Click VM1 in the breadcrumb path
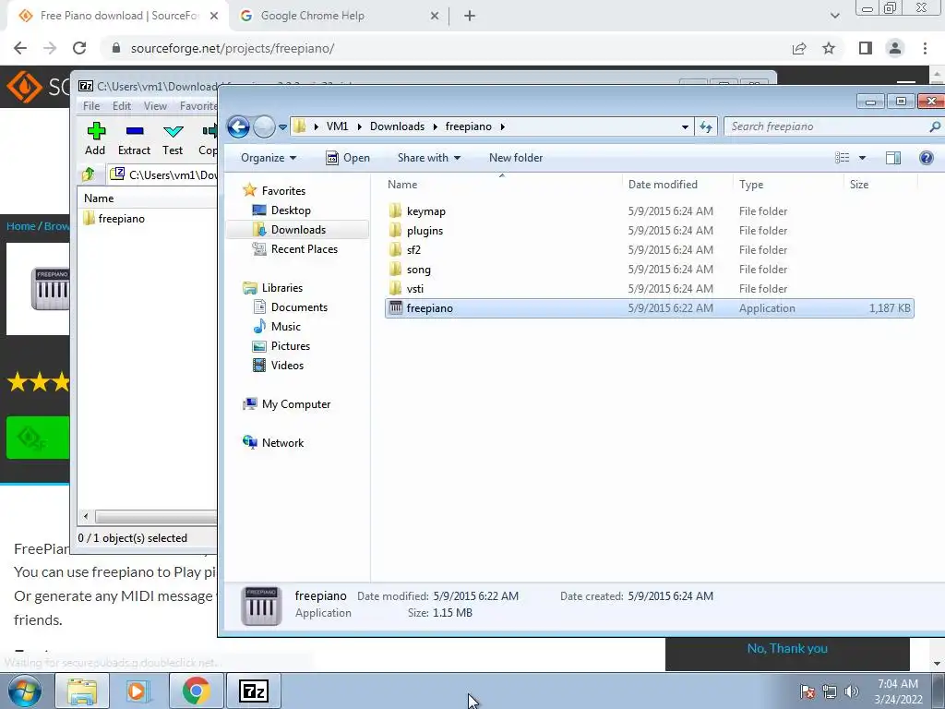This screenshot has width=945, height=709. click(337, 126)
